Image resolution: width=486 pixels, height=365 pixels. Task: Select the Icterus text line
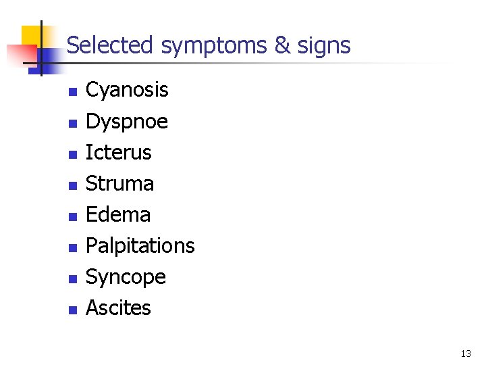point(119,153)
